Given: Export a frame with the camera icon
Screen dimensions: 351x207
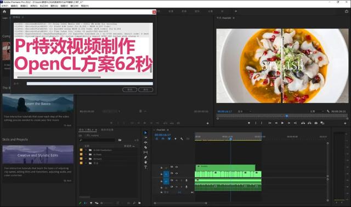Looking at the screenshot, I should tap(316, 123).
